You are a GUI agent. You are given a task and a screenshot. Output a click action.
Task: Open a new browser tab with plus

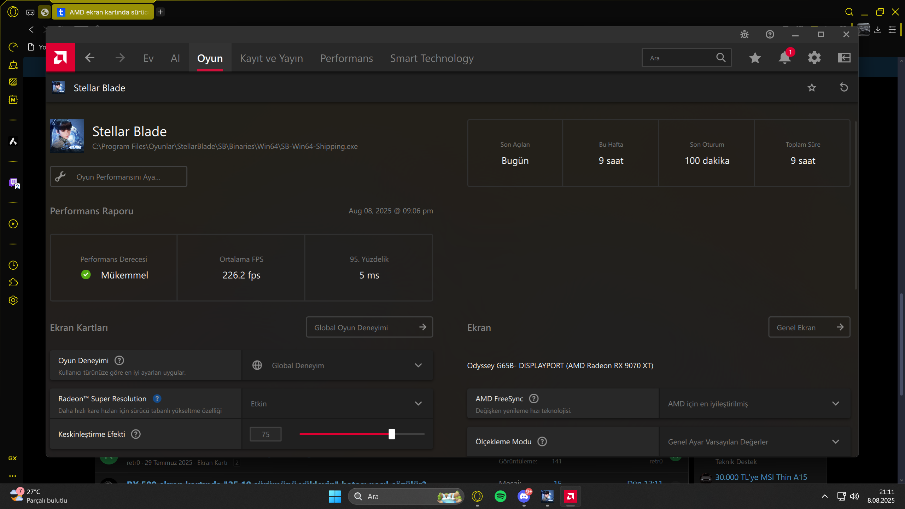(160, 12)
